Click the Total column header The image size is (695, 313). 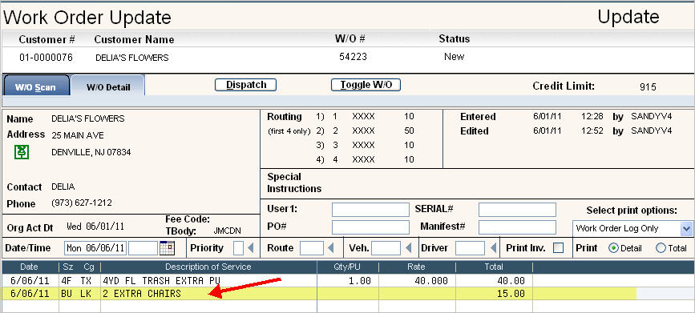click(494, 267)
